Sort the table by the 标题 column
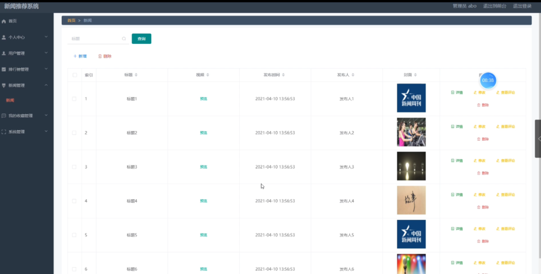541x274 pixels. [136, 75]
